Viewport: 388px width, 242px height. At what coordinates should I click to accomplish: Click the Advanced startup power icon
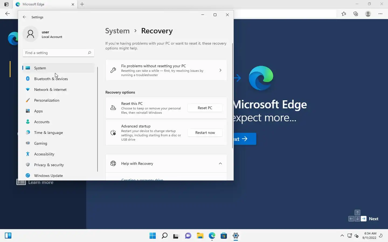(x=113, y=133)
